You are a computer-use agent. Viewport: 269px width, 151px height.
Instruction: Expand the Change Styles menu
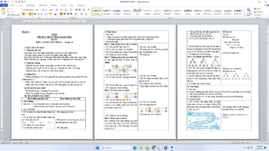point(249,12)
